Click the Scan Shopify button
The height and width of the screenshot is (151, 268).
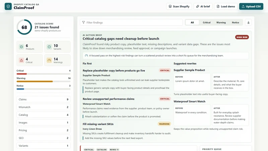179,6
